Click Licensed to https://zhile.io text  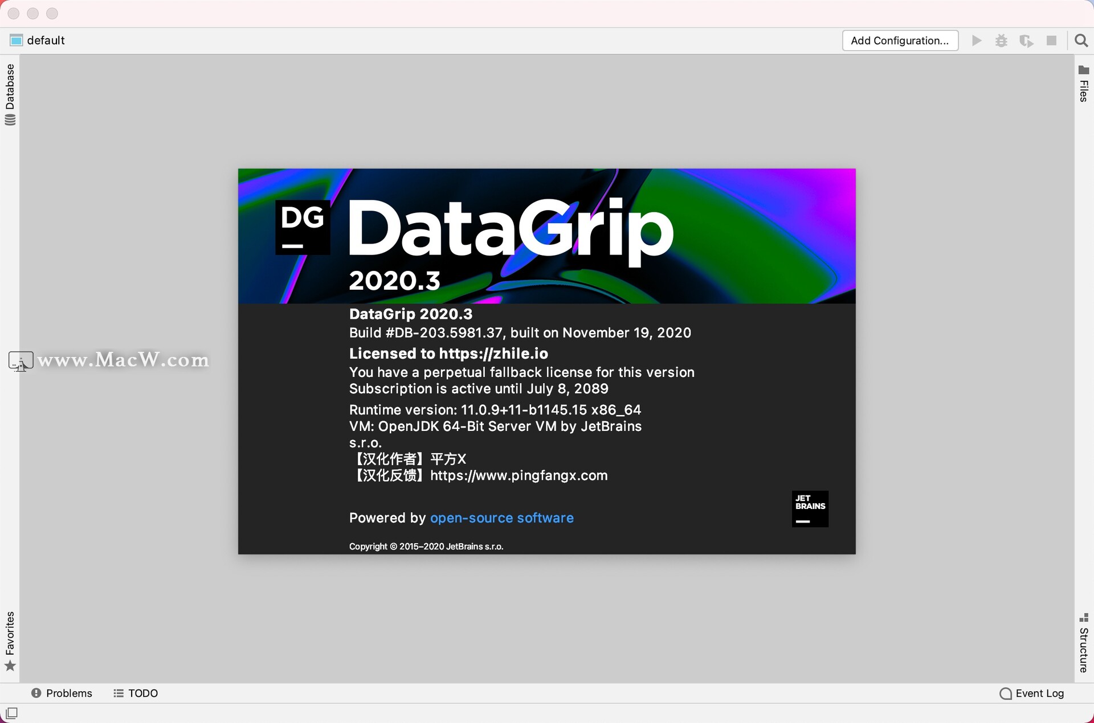448,353
